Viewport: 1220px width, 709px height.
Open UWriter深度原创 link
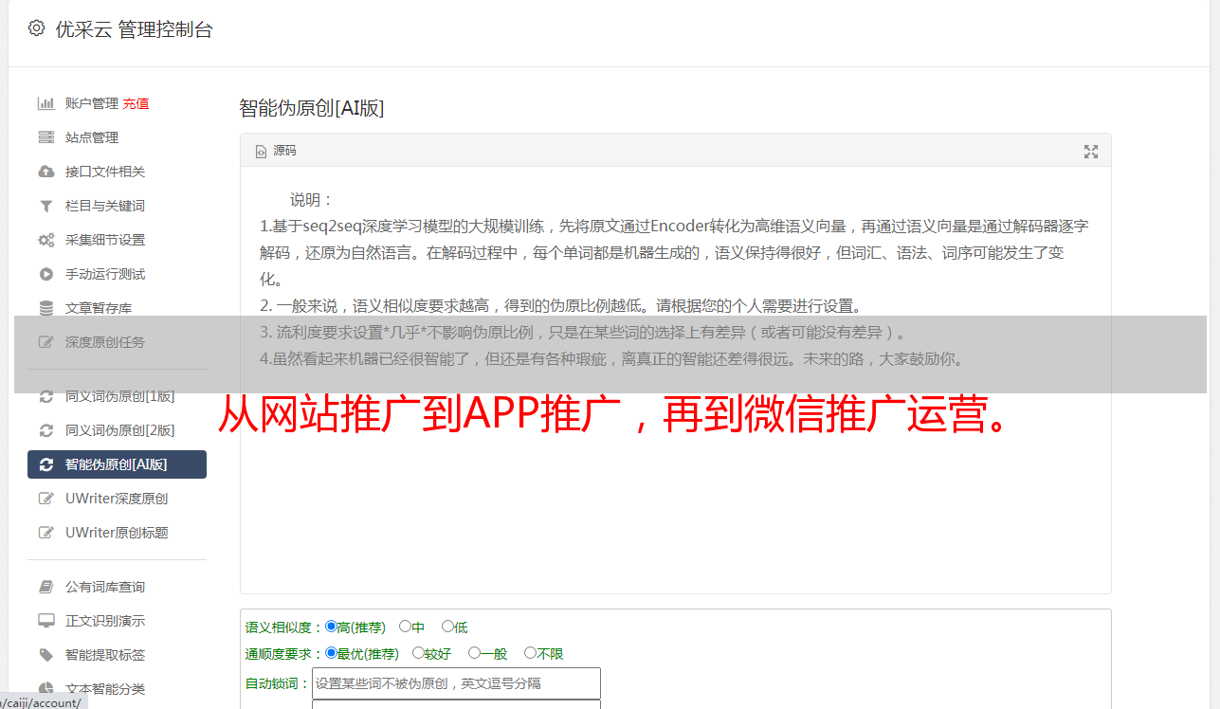click(117, 499)
